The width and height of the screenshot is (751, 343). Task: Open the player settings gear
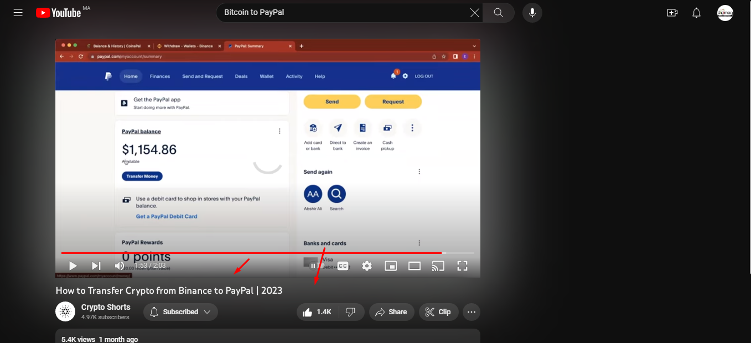click(x=367, y=266)
